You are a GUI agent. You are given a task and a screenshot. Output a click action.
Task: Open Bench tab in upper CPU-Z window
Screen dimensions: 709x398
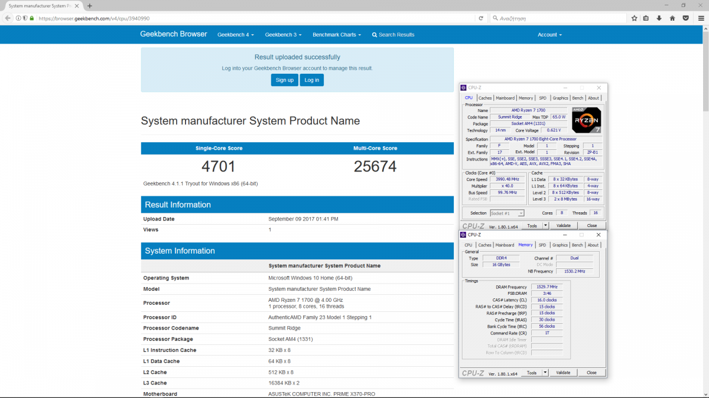click(578, 98)
